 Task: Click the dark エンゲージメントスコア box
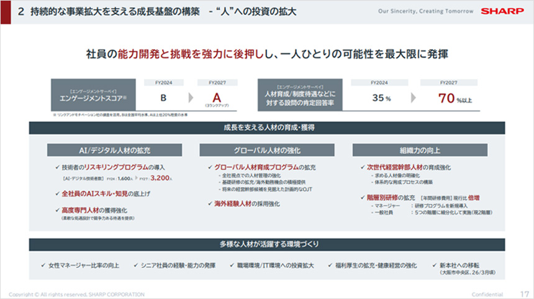pos(92,94)
